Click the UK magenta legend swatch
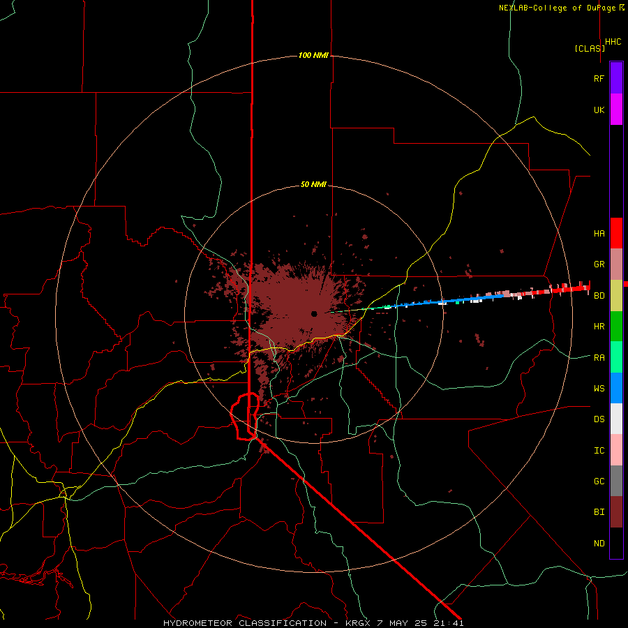The image size is (628, 628). point(616,110)
